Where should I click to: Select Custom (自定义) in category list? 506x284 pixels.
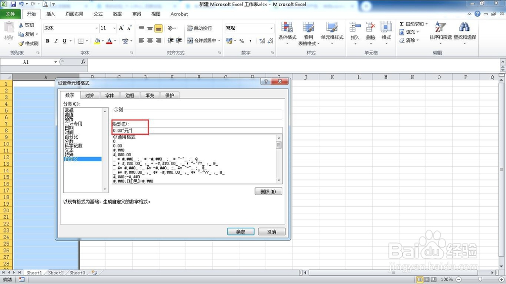point(82,159)
